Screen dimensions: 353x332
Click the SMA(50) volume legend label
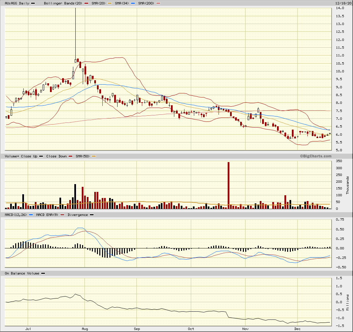[x=83, y=156]
